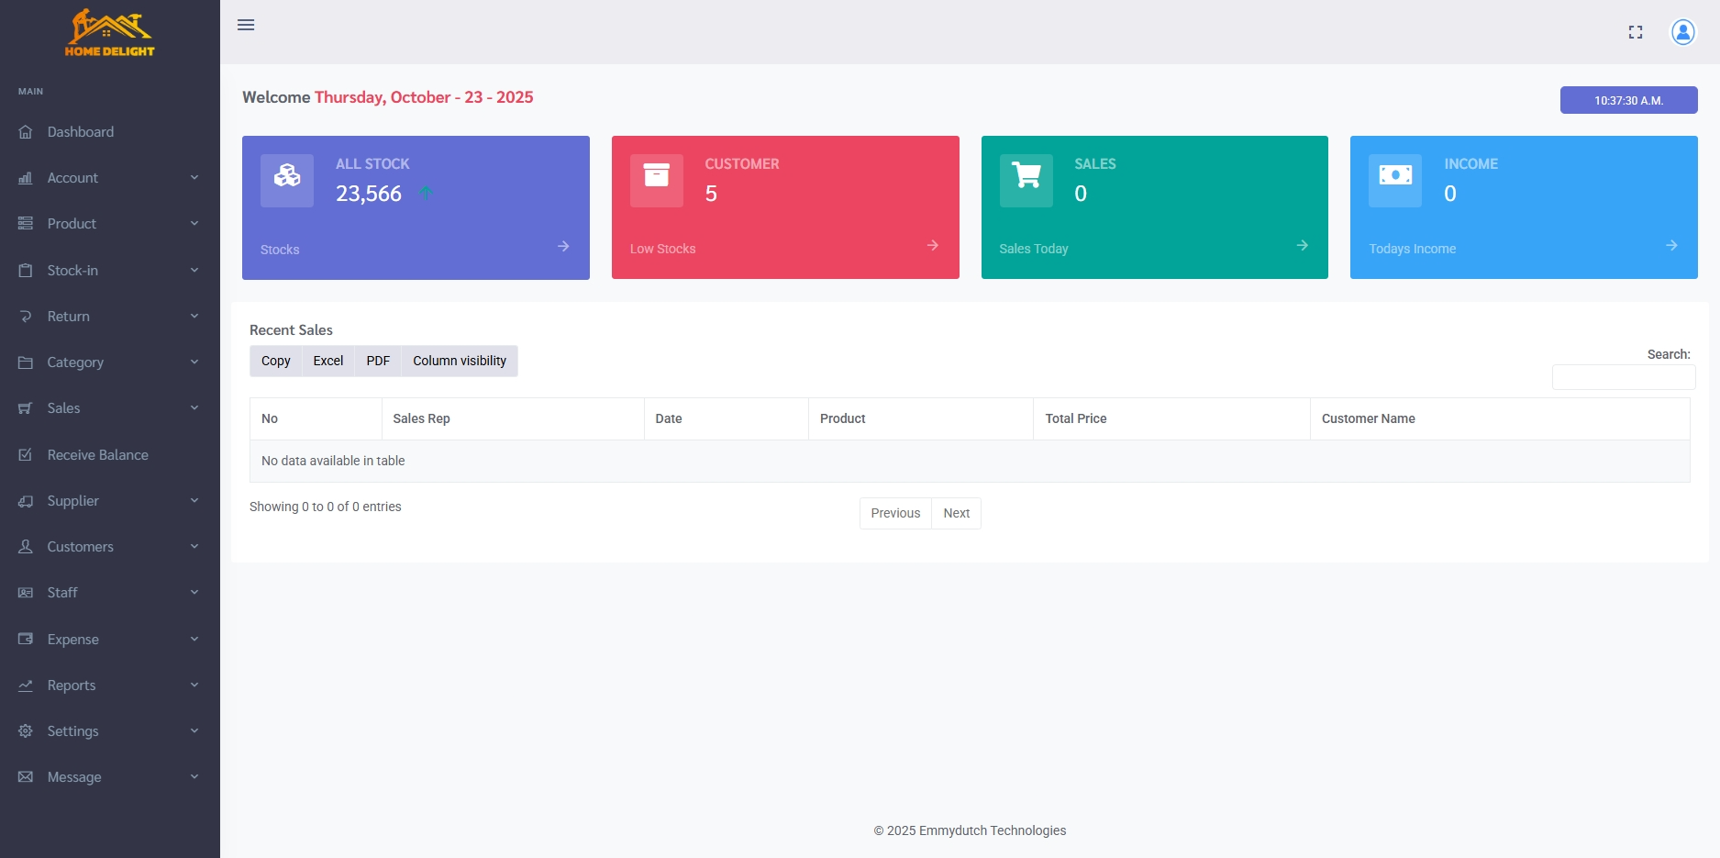Expand the Account menu chevron
The image size is (1720, 858).
[194, 177]
